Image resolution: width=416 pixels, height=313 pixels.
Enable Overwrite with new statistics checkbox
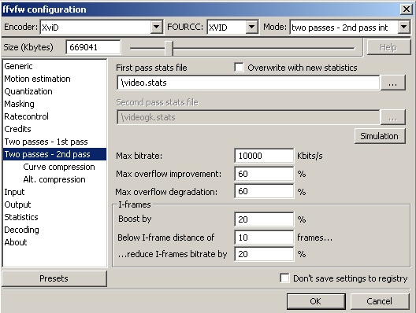(x=239, y=68)
